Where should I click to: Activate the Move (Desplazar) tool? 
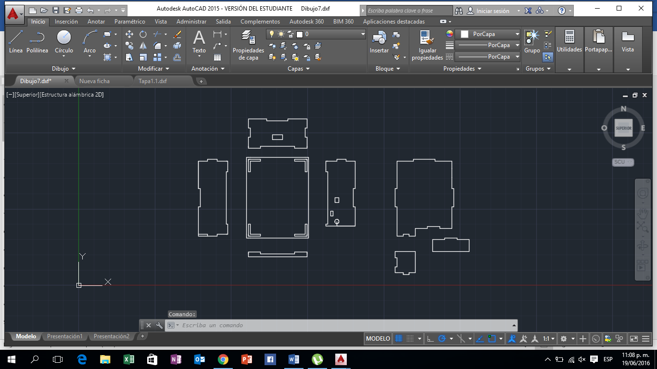(129, 34)
